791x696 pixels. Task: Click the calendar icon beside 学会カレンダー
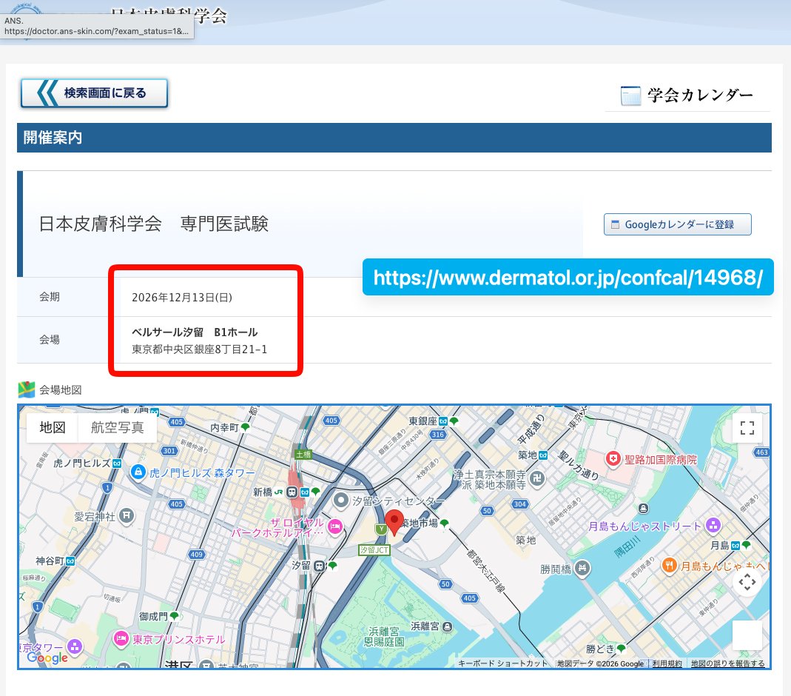[630, 95]
